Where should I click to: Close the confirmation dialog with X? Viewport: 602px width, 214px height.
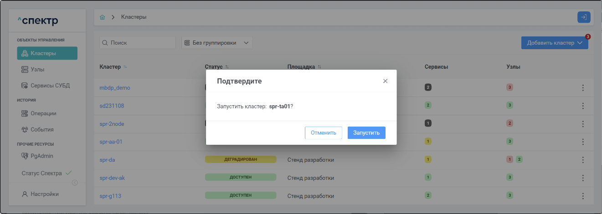pyautogui.click(x=385, y=81)
